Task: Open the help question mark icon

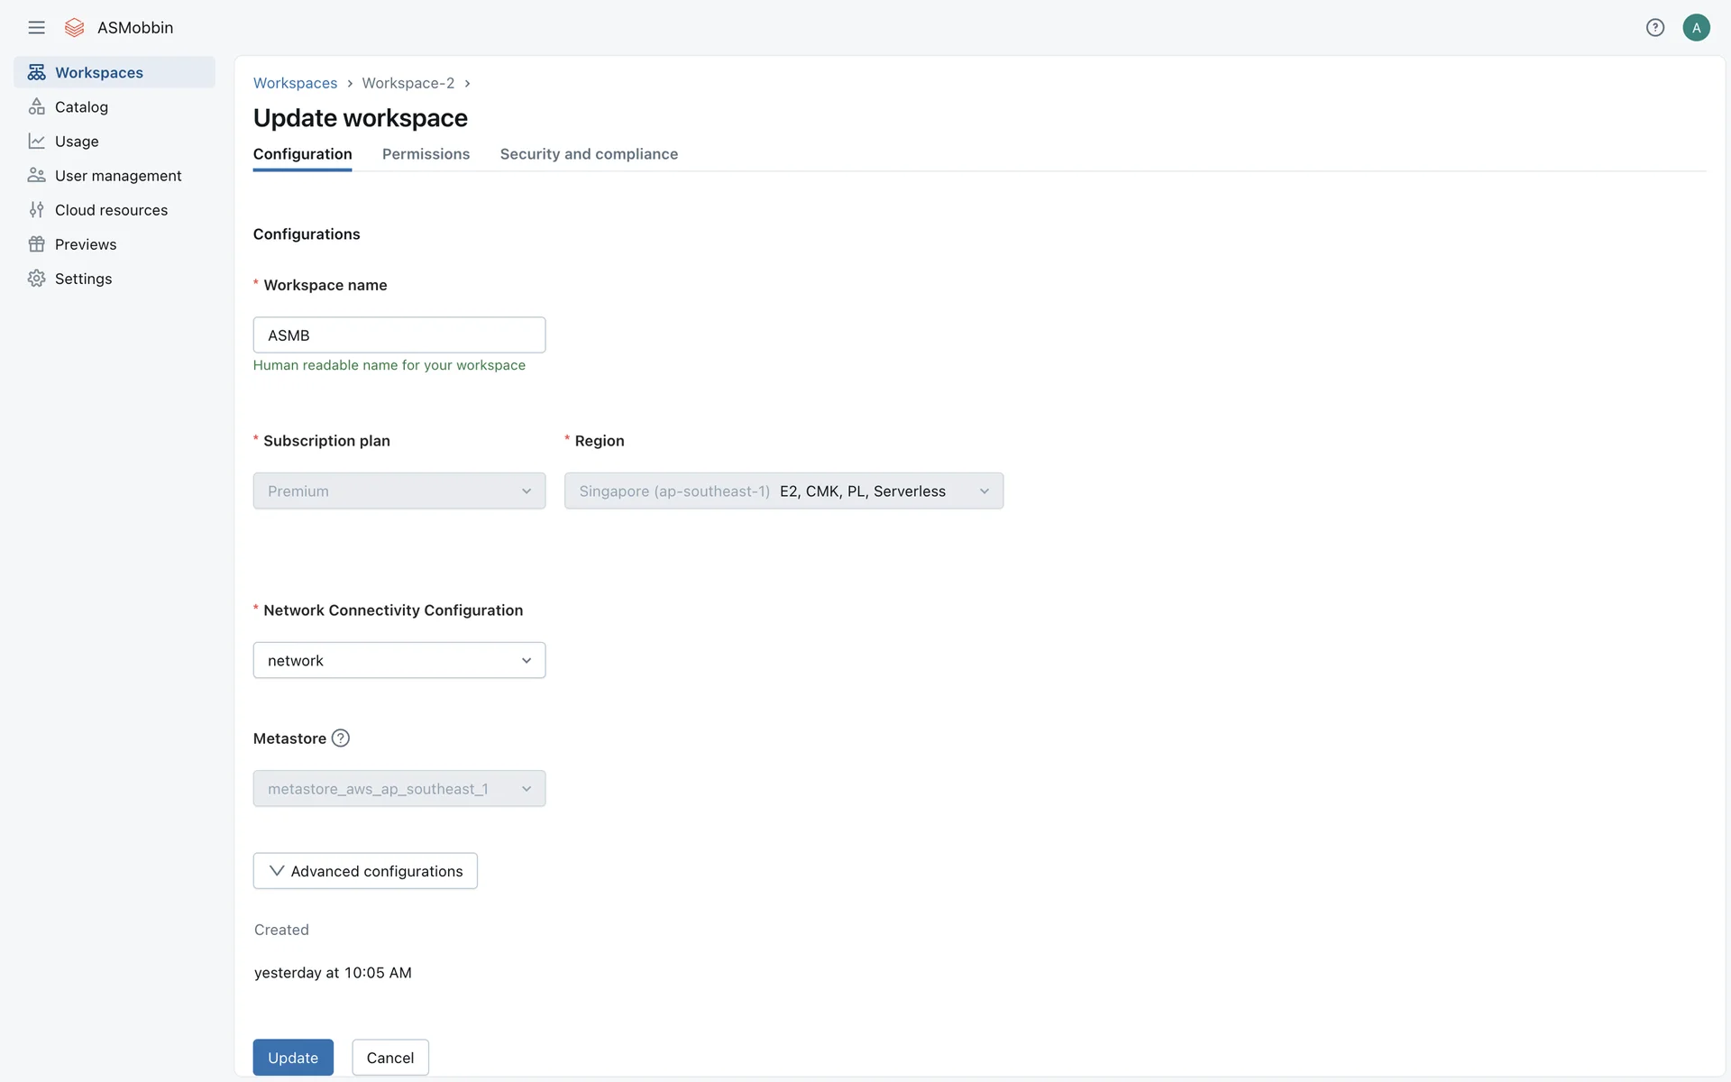Action: pos(1655,27)
